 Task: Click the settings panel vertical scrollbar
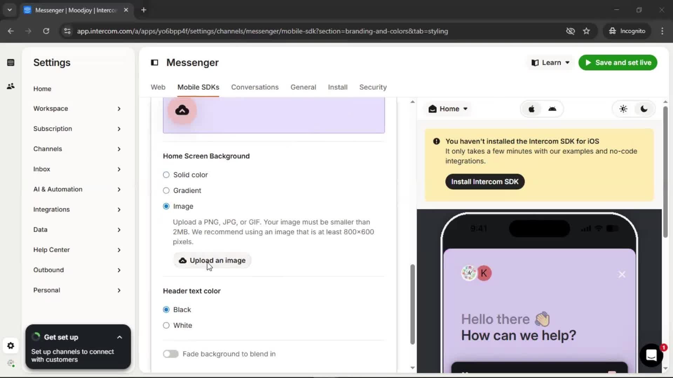coord(413,304)
